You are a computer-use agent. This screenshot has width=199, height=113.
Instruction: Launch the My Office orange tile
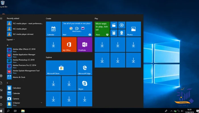click(69, 45)
